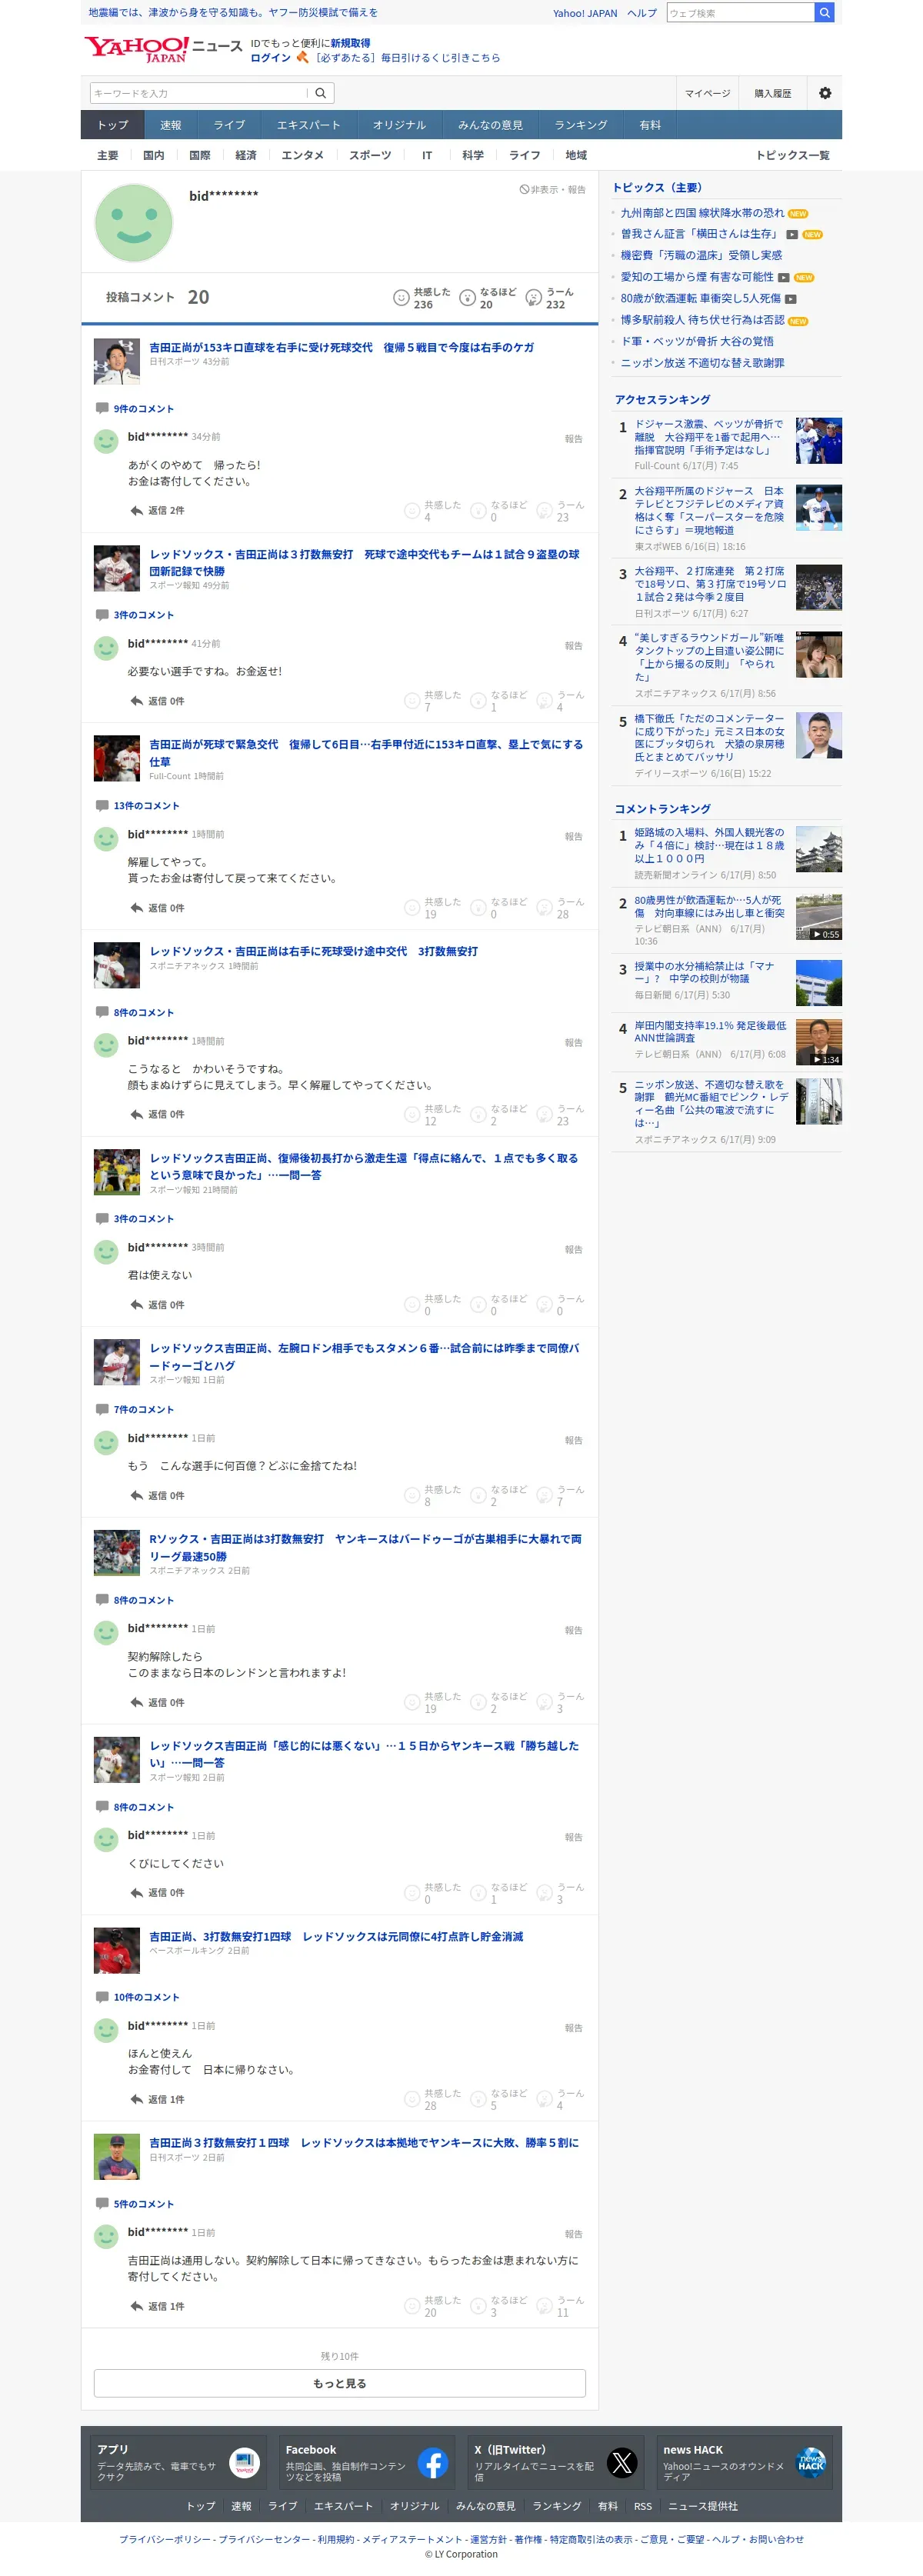Click avatar beside 'ほんと使えん' comment
The image size is (923, 2576).
tap(106, 2031)
